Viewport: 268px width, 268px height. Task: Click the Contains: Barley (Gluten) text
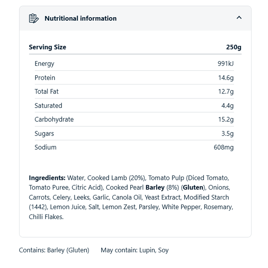tap(54, 250)
